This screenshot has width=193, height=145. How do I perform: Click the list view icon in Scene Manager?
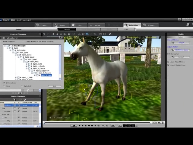pos(14,100)
